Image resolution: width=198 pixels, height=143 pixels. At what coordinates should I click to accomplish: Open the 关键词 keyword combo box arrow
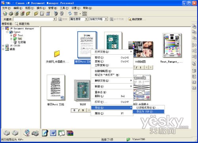(x=55, y=19)
